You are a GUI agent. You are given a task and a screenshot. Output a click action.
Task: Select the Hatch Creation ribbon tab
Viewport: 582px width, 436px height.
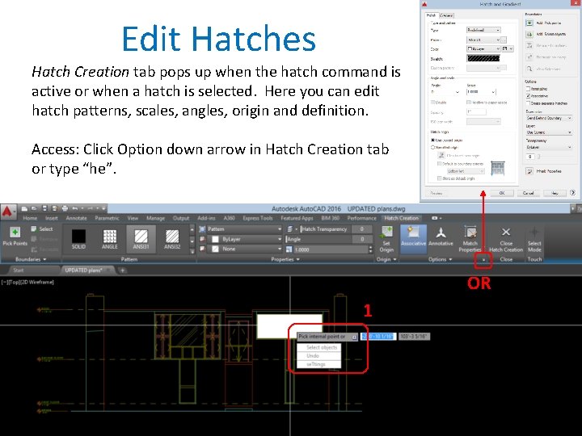coord(401,218)
